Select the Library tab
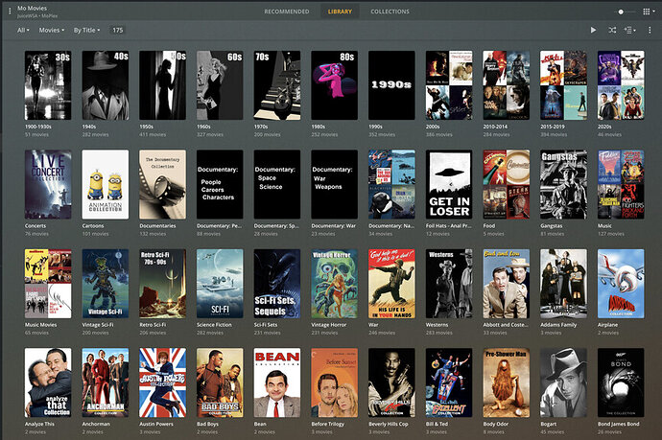The height and width of the screenshot is (440, 662). [x=340, y=12]
